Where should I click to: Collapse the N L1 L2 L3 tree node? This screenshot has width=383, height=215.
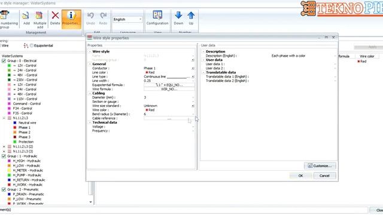tap(4, 118)
